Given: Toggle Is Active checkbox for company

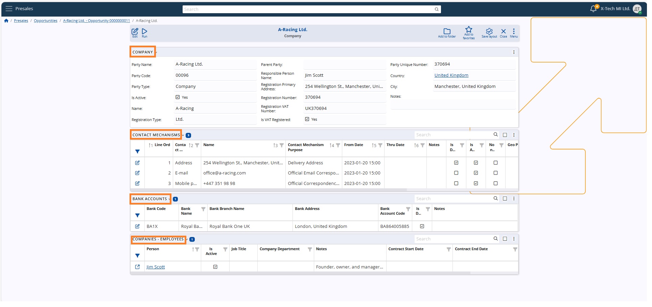Looking at the screenshot, I should point(178,97).
